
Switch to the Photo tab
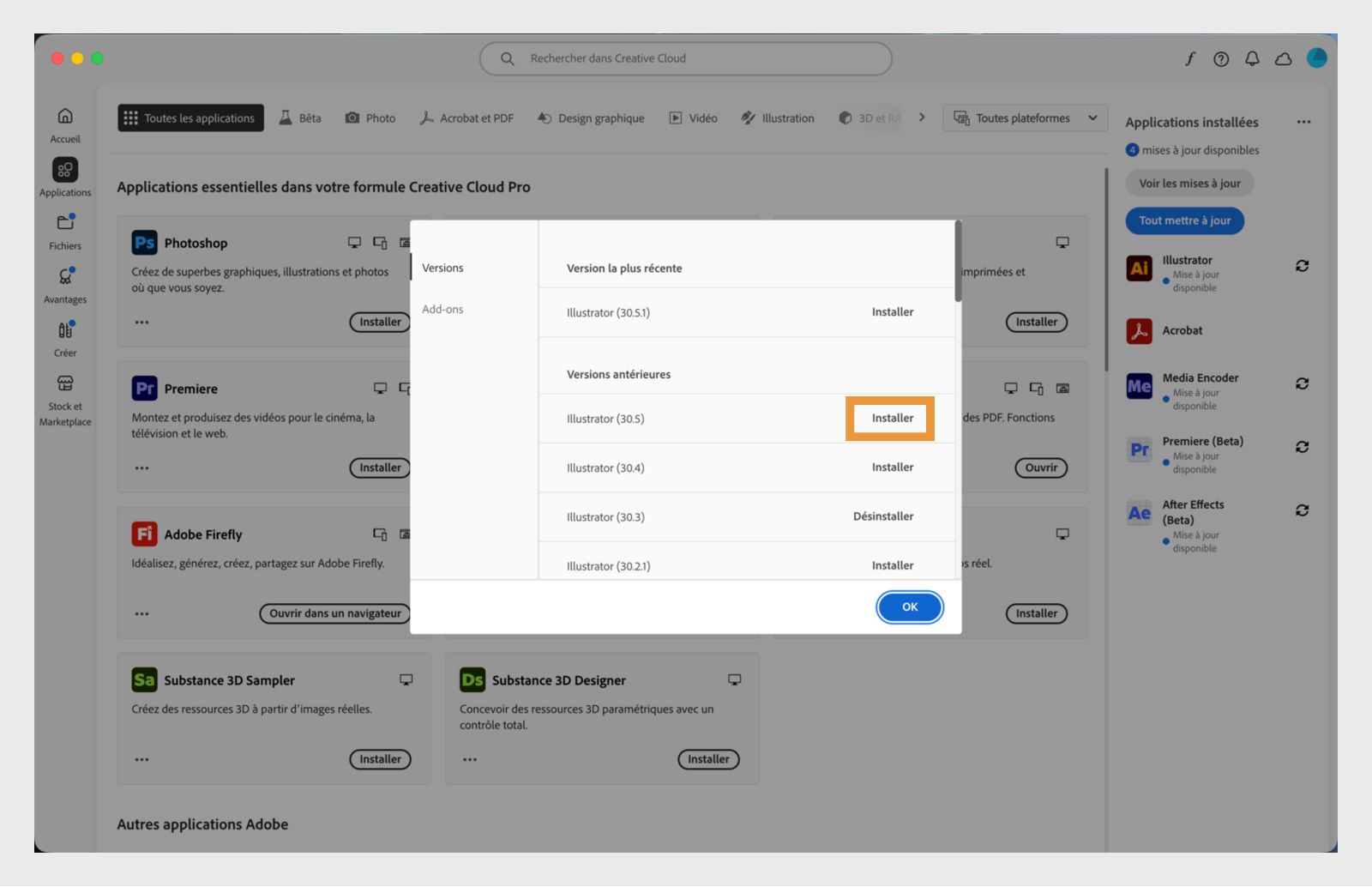[370, 118]
